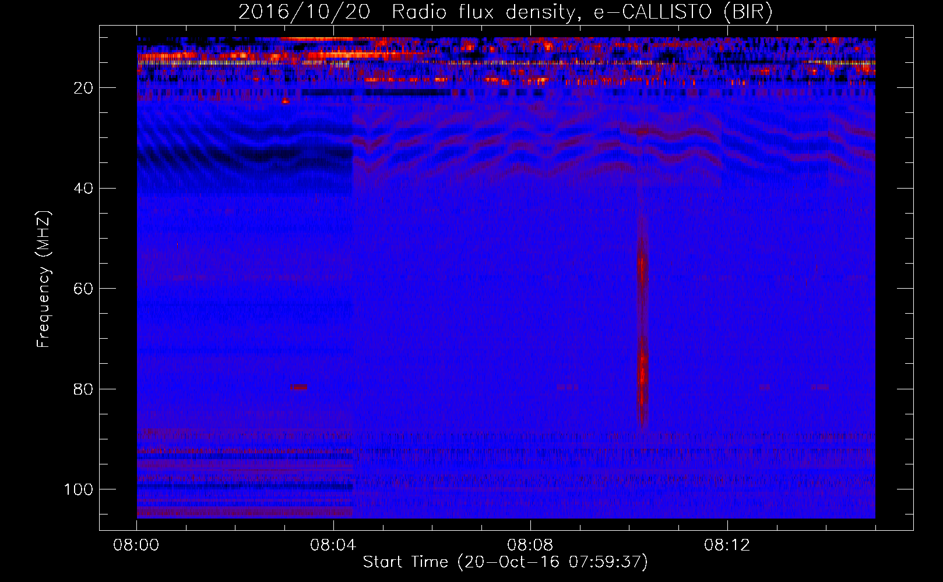Click the 'Frequency (MHZ)' axis label
Viewport: 943px width, 582px height.
[x=43, y=279]
